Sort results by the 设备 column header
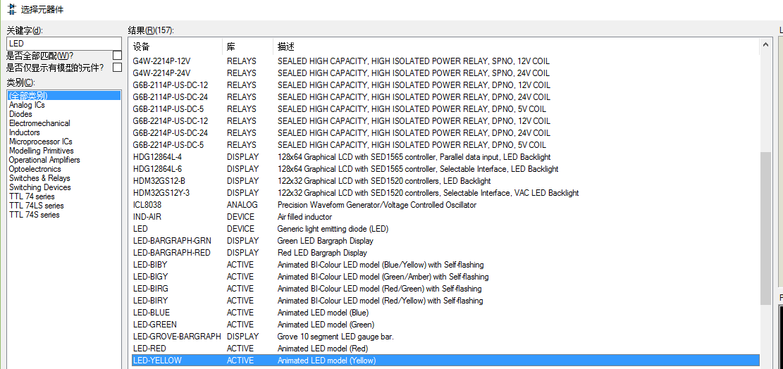The image size is (783, 369). (x=177, y=47)
